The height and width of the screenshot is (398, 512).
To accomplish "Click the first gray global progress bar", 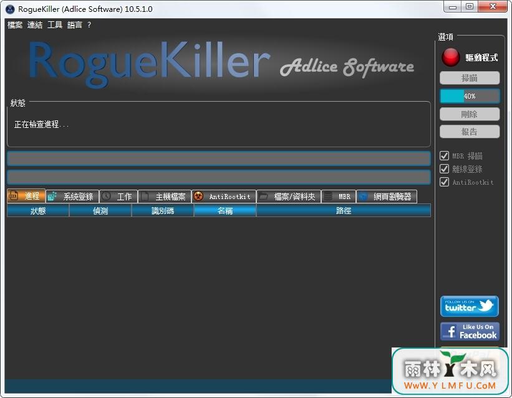I will pos(219,158).
